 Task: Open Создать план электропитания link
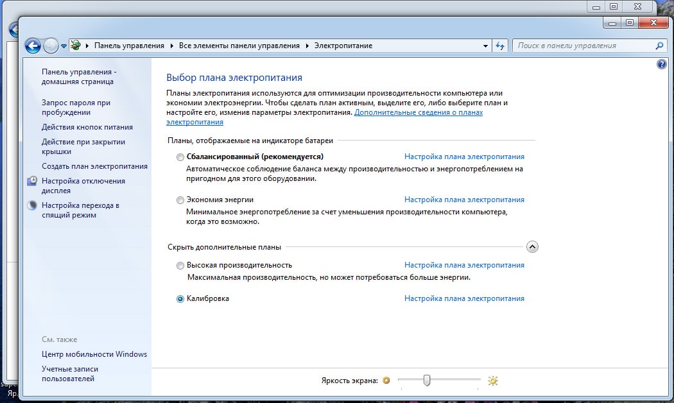[x=94, y=166]
